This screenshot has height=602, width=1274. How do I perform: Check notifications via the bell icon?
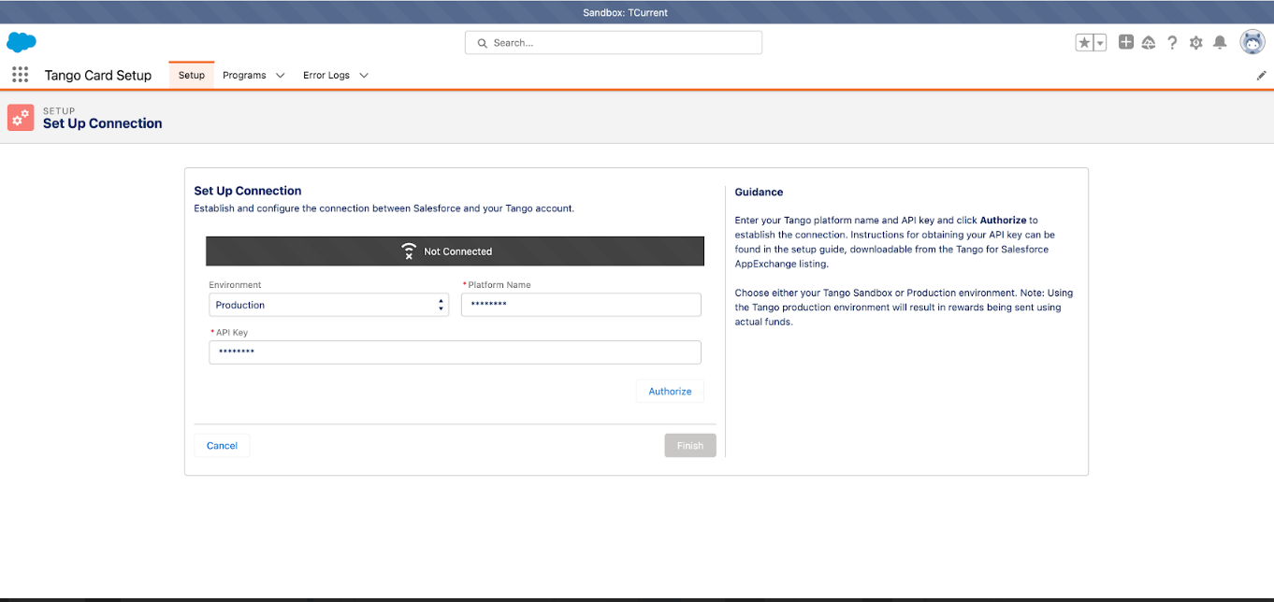point(1219,42)
